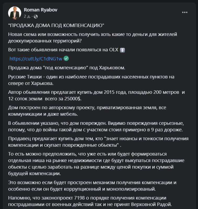Click the Roman Ryabov author name

coord(41,10)
